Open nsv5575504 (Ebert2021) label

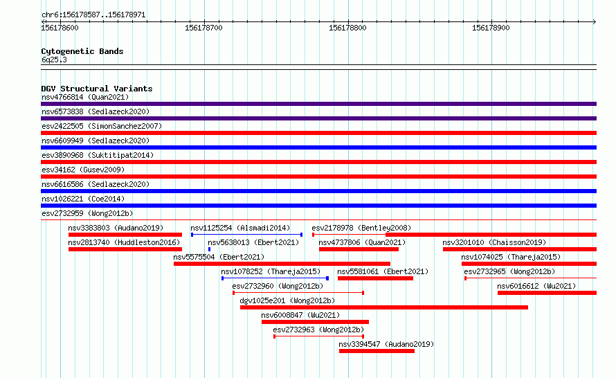click(x=219, y=257)
